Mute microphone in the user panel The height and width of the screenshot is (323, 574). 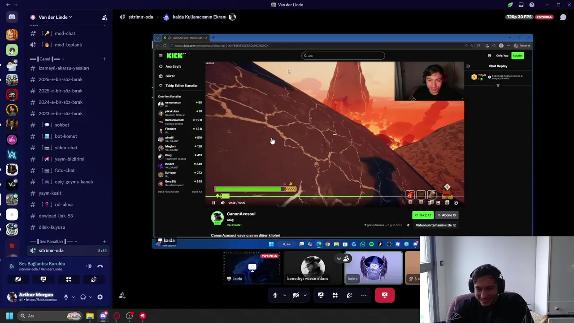point(66,297)
